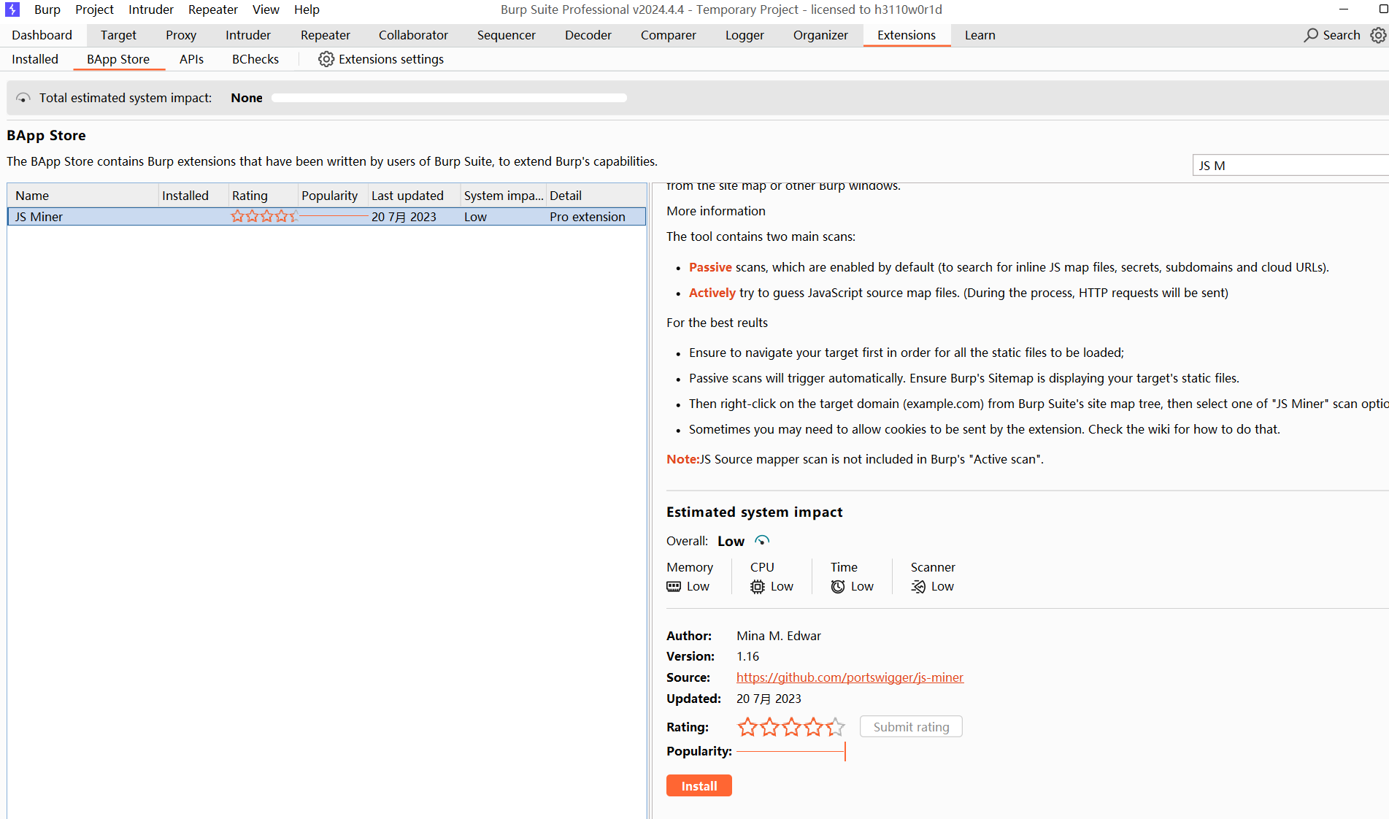This screenshot has height=819, width=1389.
Task: Switch to the Intruder tab
Action: [248, 35]
